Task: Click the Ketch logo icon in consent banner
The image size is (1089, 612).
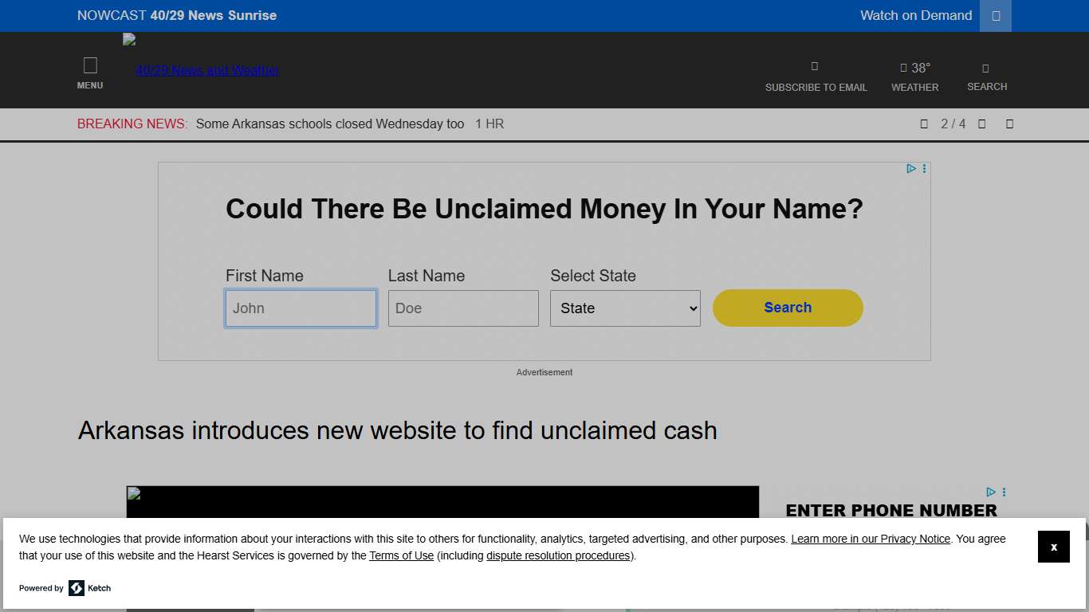Action: click(x=77, y=588)
